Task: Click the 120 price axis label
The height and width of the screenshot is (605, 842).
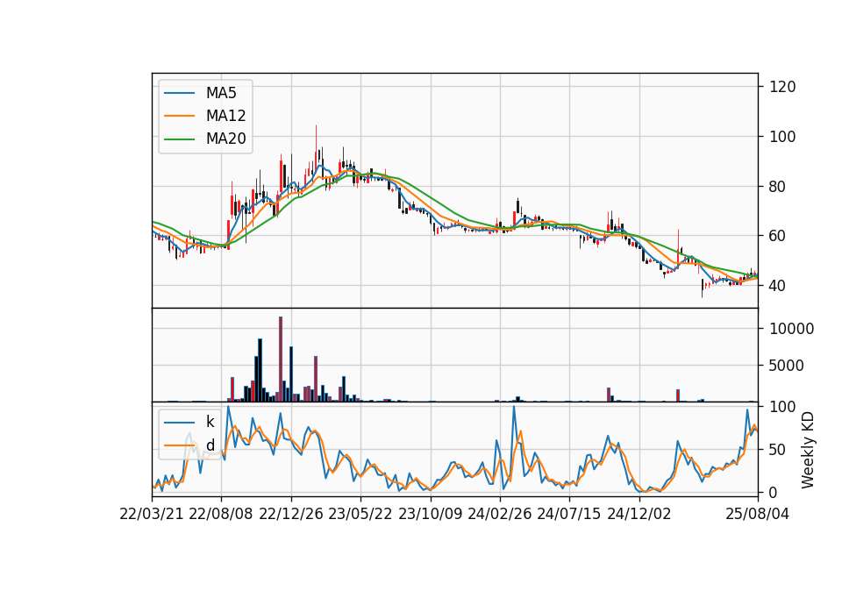Action: (x=782, y=87)
